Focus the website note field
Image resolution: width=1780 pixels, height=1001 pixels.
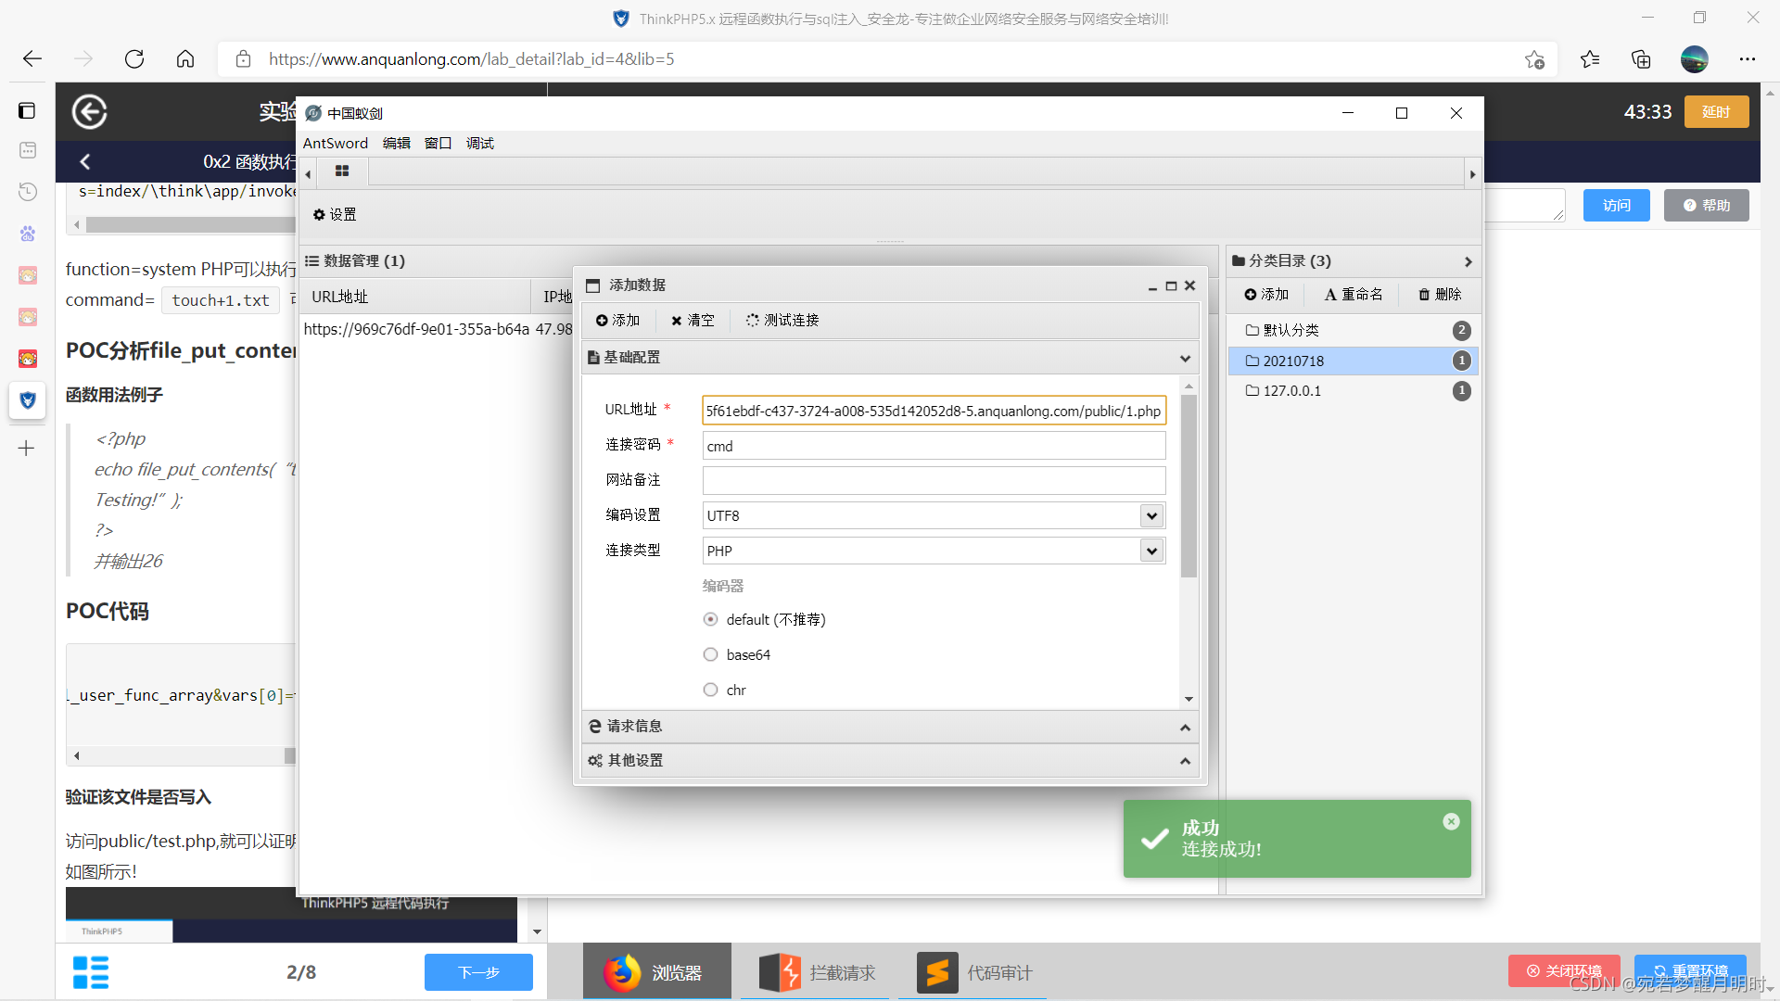934,480
